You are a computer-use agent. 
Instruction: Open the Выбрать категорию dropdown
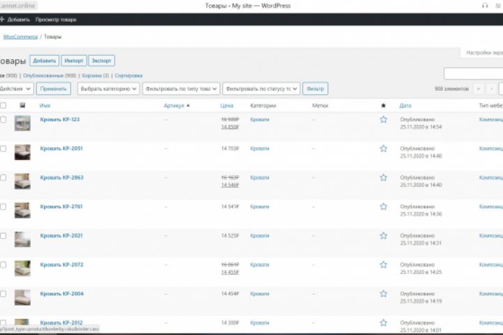(x=109, y=89)
